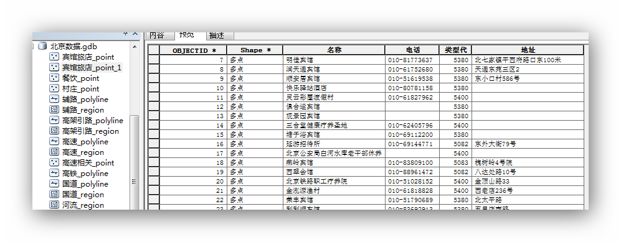Select 辅路_polyline feature class
The width and height of the screenshot is (621, 242).
[85, 100]
